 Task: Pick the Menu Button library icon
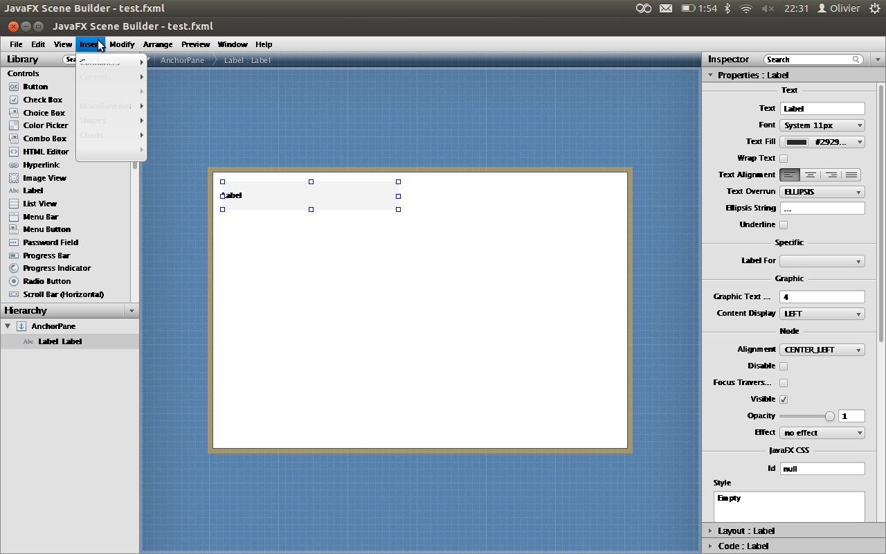tap(14, 229)
